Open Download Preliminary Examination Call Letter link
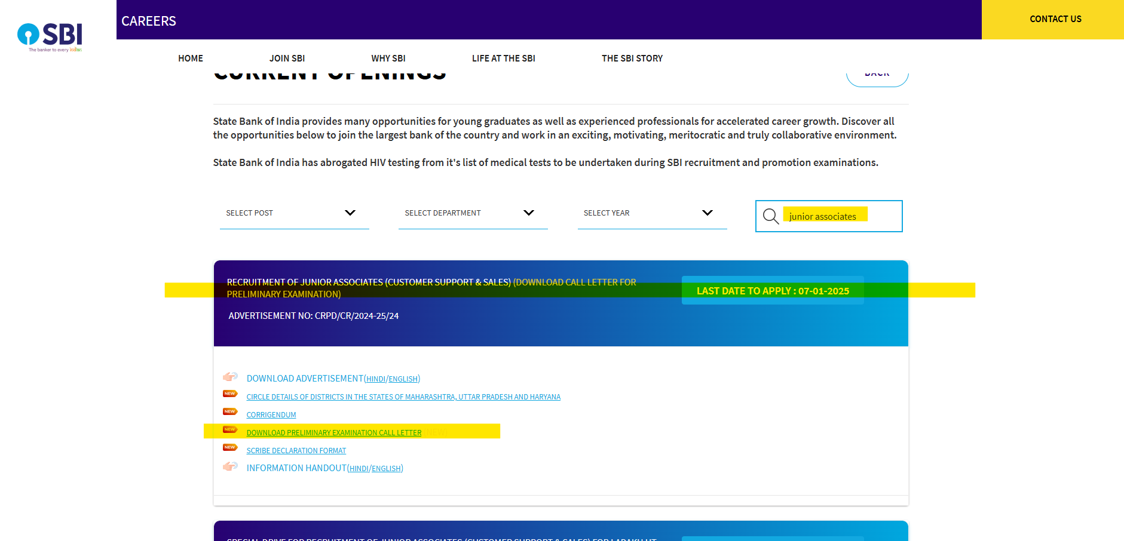The height and width of the screenshot is (541, 1124). pos(334,433)
